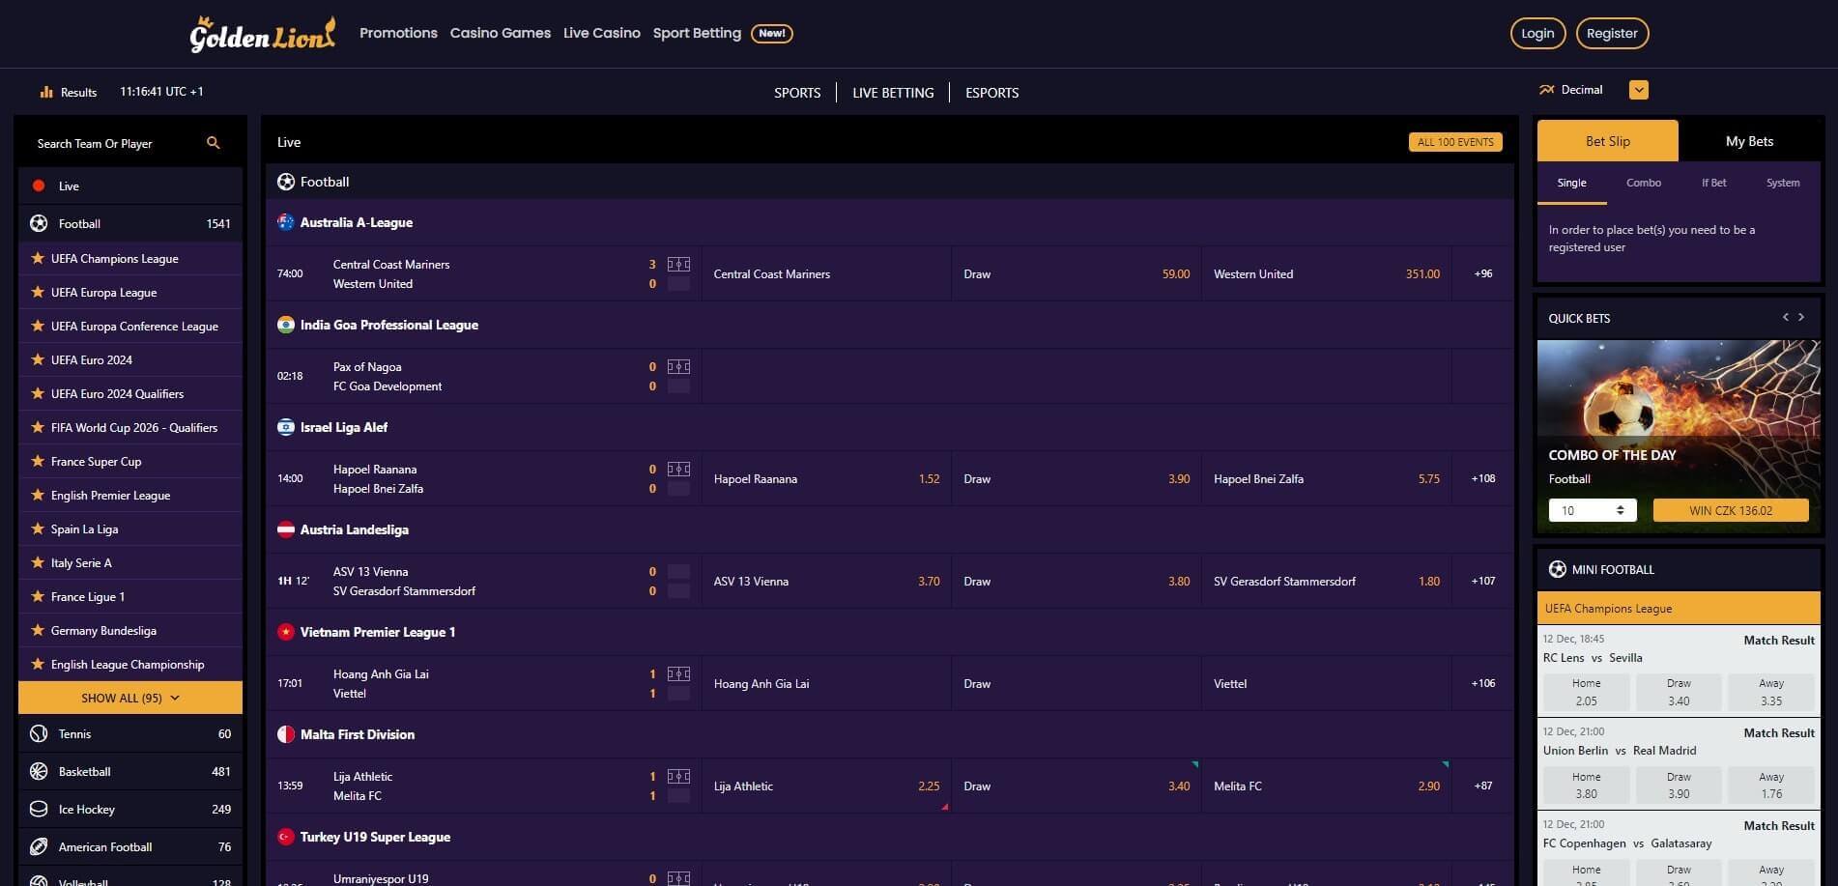Switch to the LIVE BETTING tab
The width and height of the screenshot is (1838, 886).
tap(892, 92)
